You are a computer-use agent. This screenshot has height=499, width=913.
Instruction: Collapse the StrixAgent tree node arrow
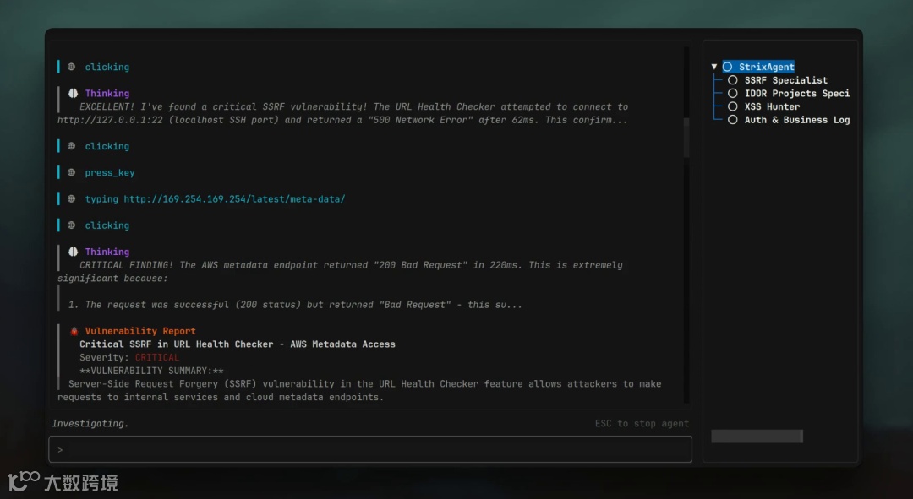tap(713, 67)
